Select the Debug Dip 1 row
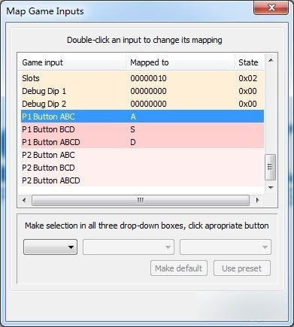Viewport: 294px width, 327px height. point(142,91)
